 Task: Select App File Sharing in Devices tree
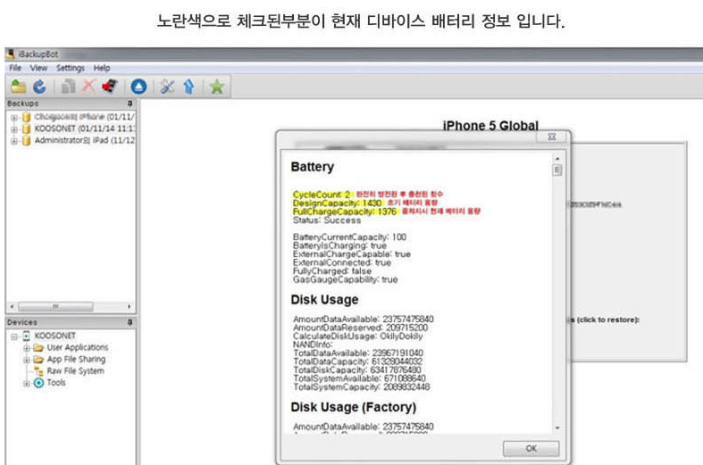76,360
